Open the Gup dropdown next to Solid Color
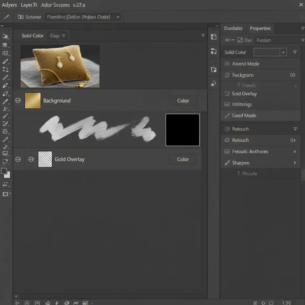This screenshot has width=305, height=305. [x=58, y=36]
